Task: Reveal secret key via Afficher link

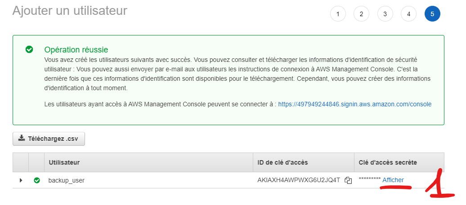Action: pos(393,180)
